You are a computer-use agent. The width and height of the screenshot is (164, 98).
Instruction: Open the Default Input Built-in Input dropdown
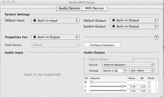point(55,20)
